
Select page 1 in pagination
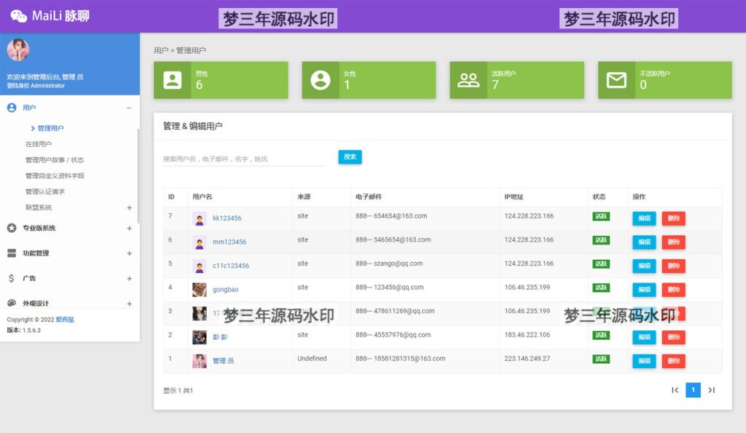click(x=694, y=390)
